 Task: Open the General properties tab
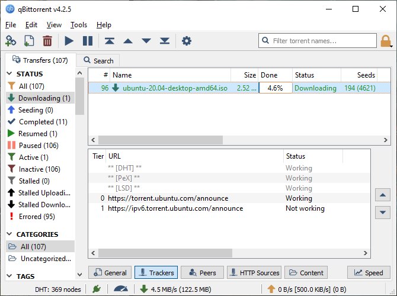click(x=110, y=272)
